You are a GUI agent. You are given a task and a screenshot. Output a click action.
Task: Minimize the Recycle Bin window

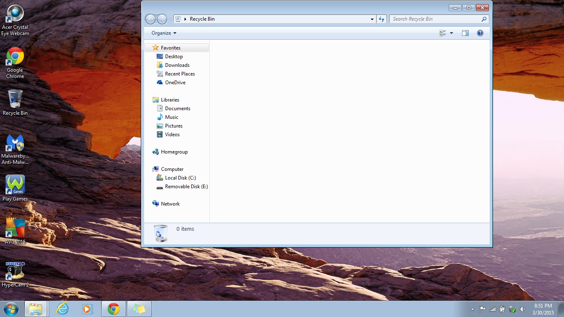[x=455, y=7]
